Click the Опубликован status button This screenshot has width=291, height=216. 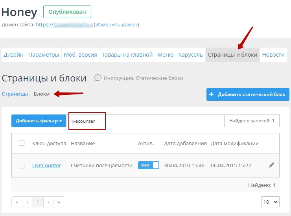(67, 12)
